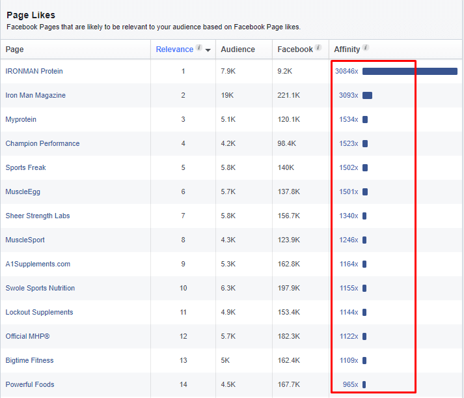This screenshot has width=464, height=398.
Task: Open the Lockout Supplements page link
Action: click(39, 312)
